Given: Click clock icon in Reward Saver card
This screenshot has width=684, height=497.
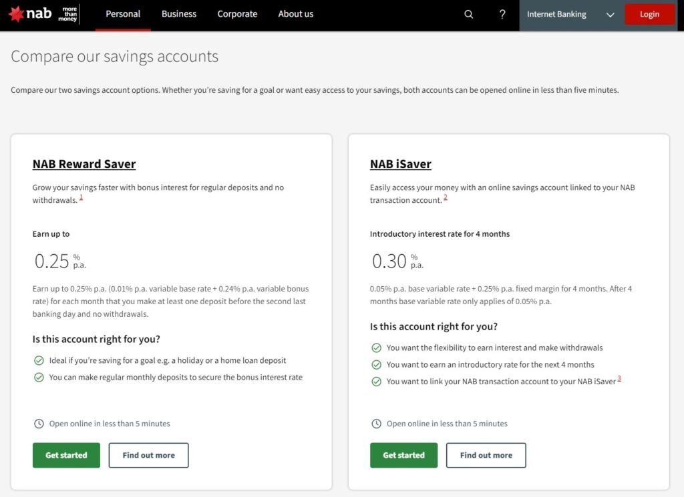Looking at the screenshot, I should tap(39, 424).
